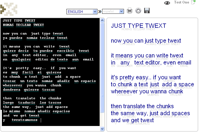Image resolution: width=199 pixels, height=133 pixels.
Task: Click the print icon
Action: click(x=130, y=11)
